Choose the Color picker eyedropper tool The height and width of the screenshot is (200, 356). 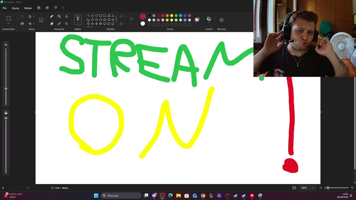coord(59,24)
